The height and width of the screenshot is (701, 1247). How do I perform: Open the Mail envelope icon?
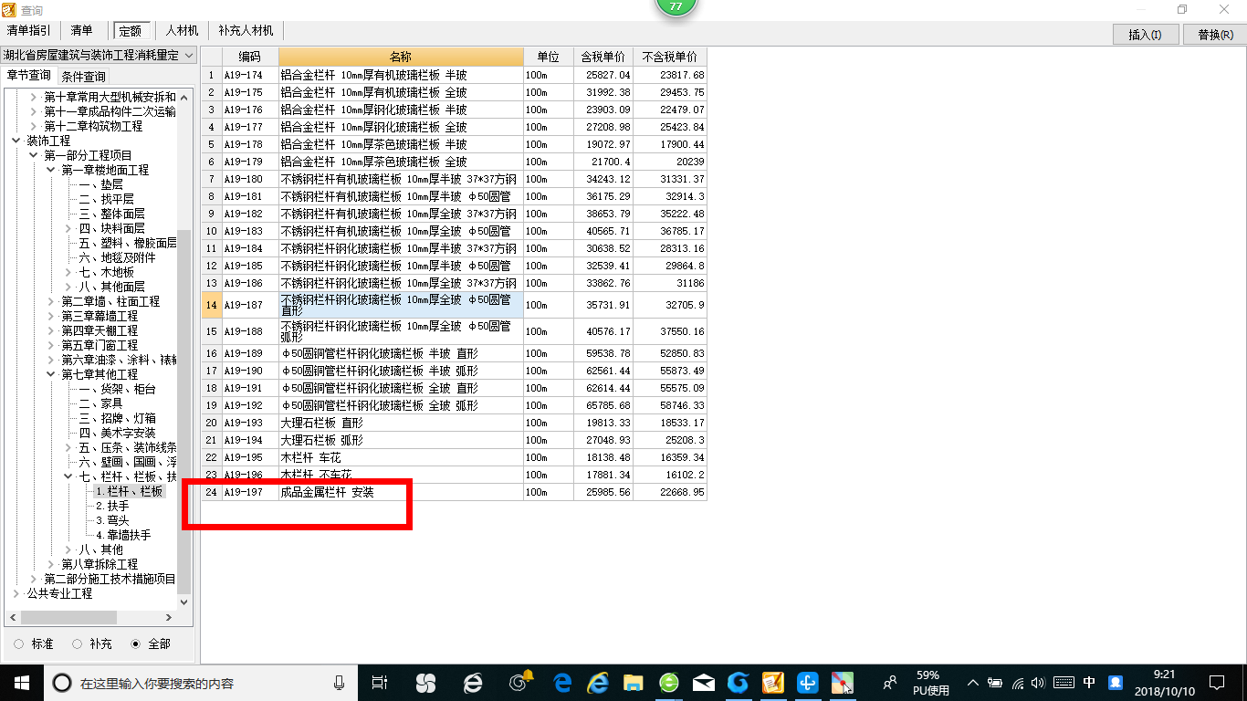(x=703, y=682)
